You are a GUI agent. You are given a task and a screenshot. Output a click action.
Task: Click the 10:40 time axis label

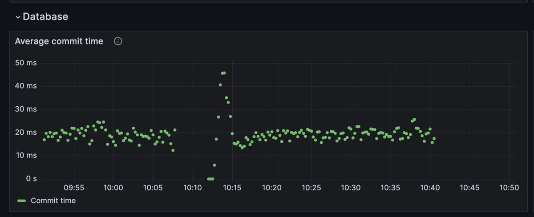[430, 188]
